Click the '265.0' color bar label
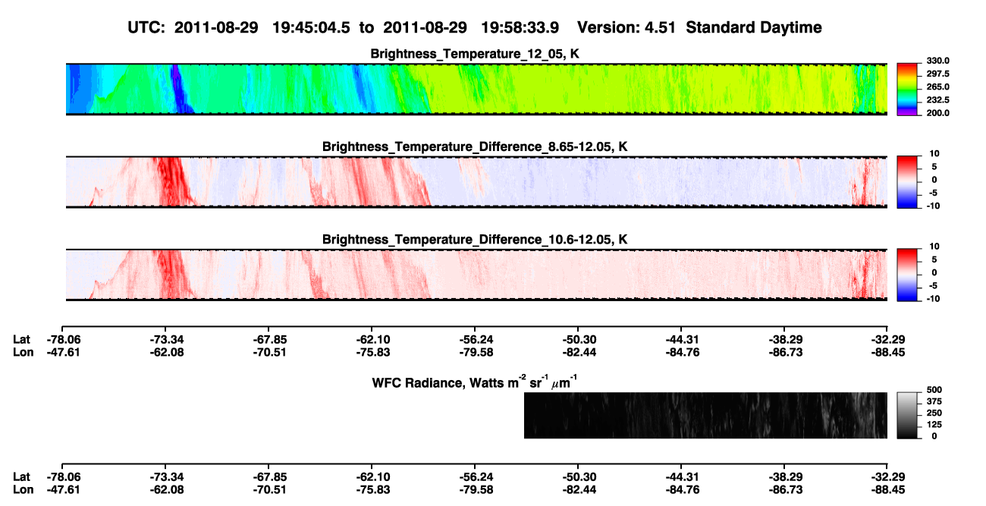The width and height of the screenshot is (986, 506). pyautogui.click(x=939, y=86)
